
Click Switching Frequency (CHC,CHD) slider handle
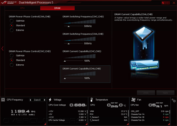pos(69,26)
